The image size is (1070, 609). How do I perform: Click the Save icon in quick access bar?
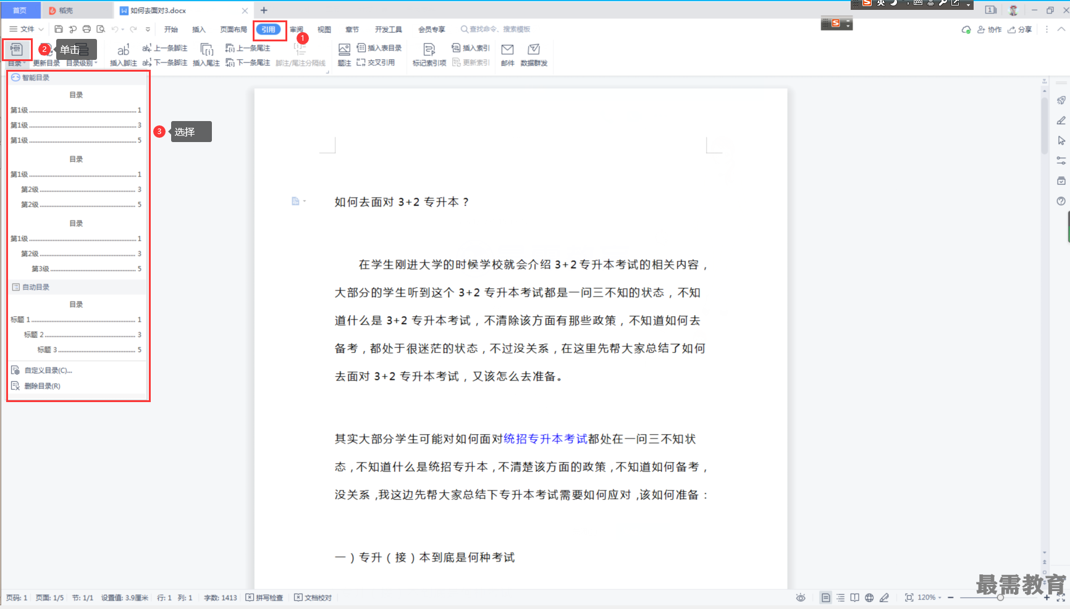click(59, 29)
